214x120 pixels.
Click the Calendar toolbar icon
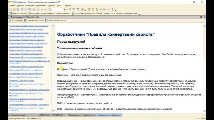tap(93, 9)
